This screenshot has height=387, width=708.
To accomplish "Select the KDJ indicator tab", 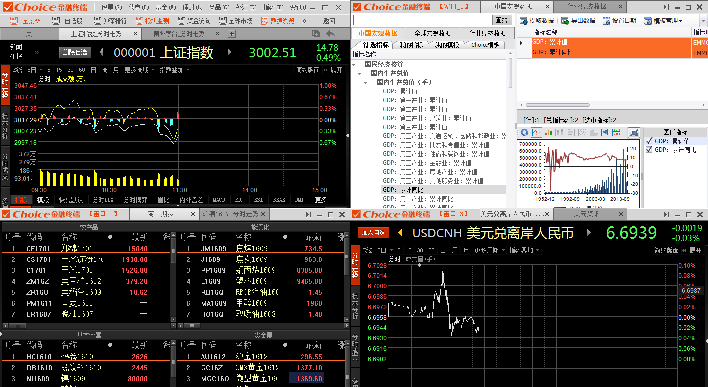I will (x=240, y=200).
